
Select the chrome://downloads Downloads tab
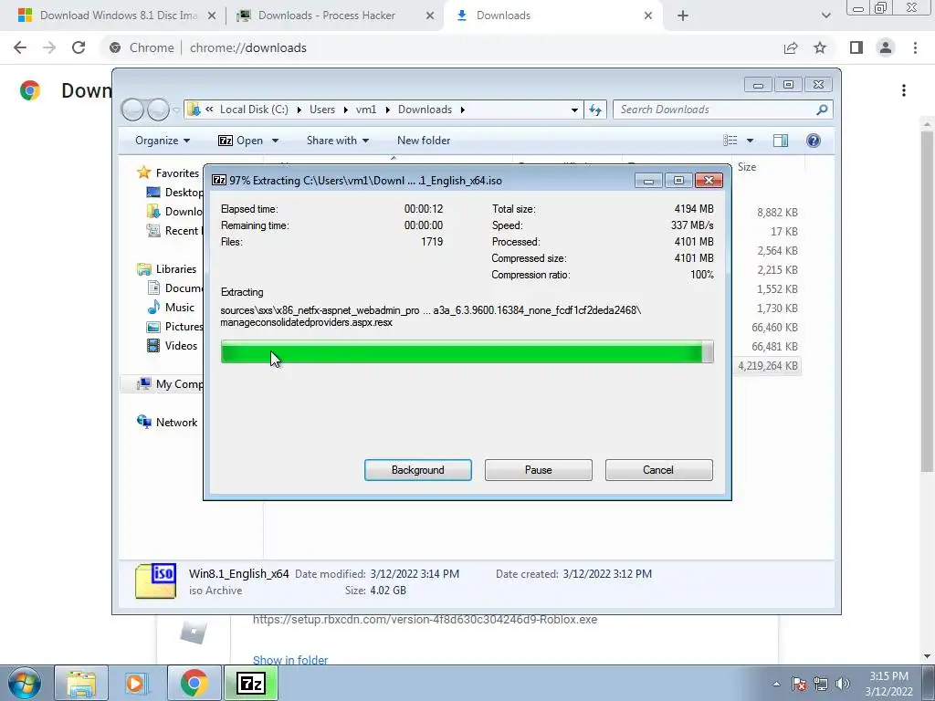[x=553, y=16]
